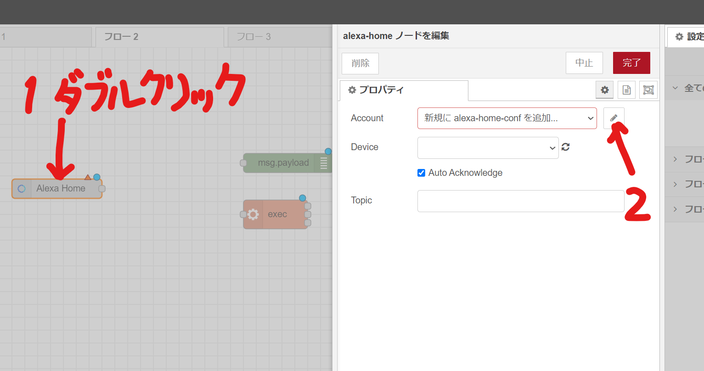Click the 中止 button
This screenshot has width=704, height=371.
[x=584, y=63]
